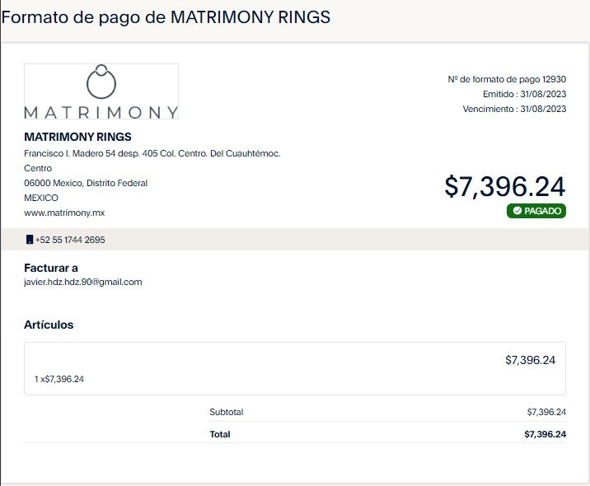The image size is (590, 486).
Task: Click the PAGADO status badge
Action: pyautogui.click(x=536, y=211)
